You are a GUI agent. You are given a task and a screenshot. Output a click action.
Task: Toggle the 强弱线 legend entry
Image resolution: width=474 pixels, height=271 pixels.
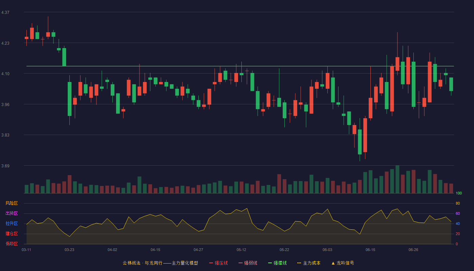[248, 263]
